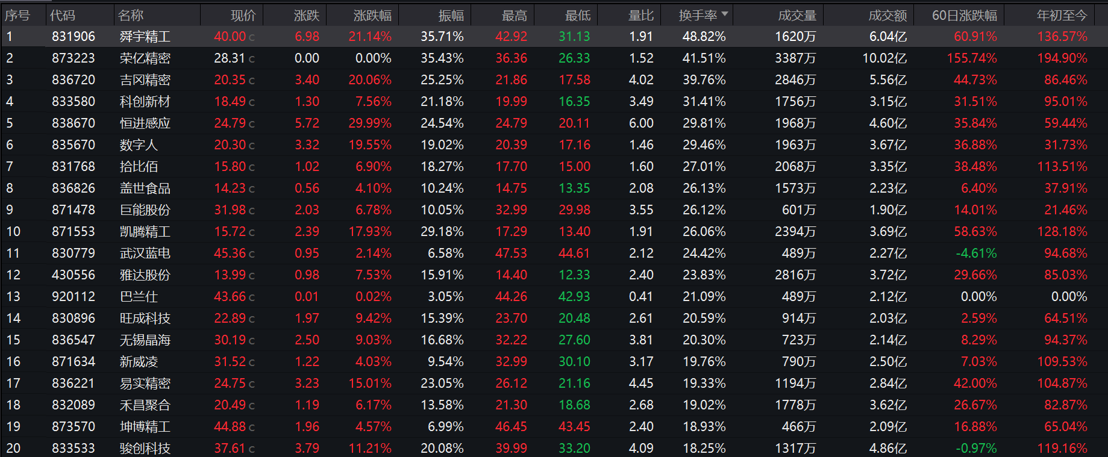Viewport: 1108px width, 457px height.
Task: Sort by the 年初至今 column header
Action: 1062,15
